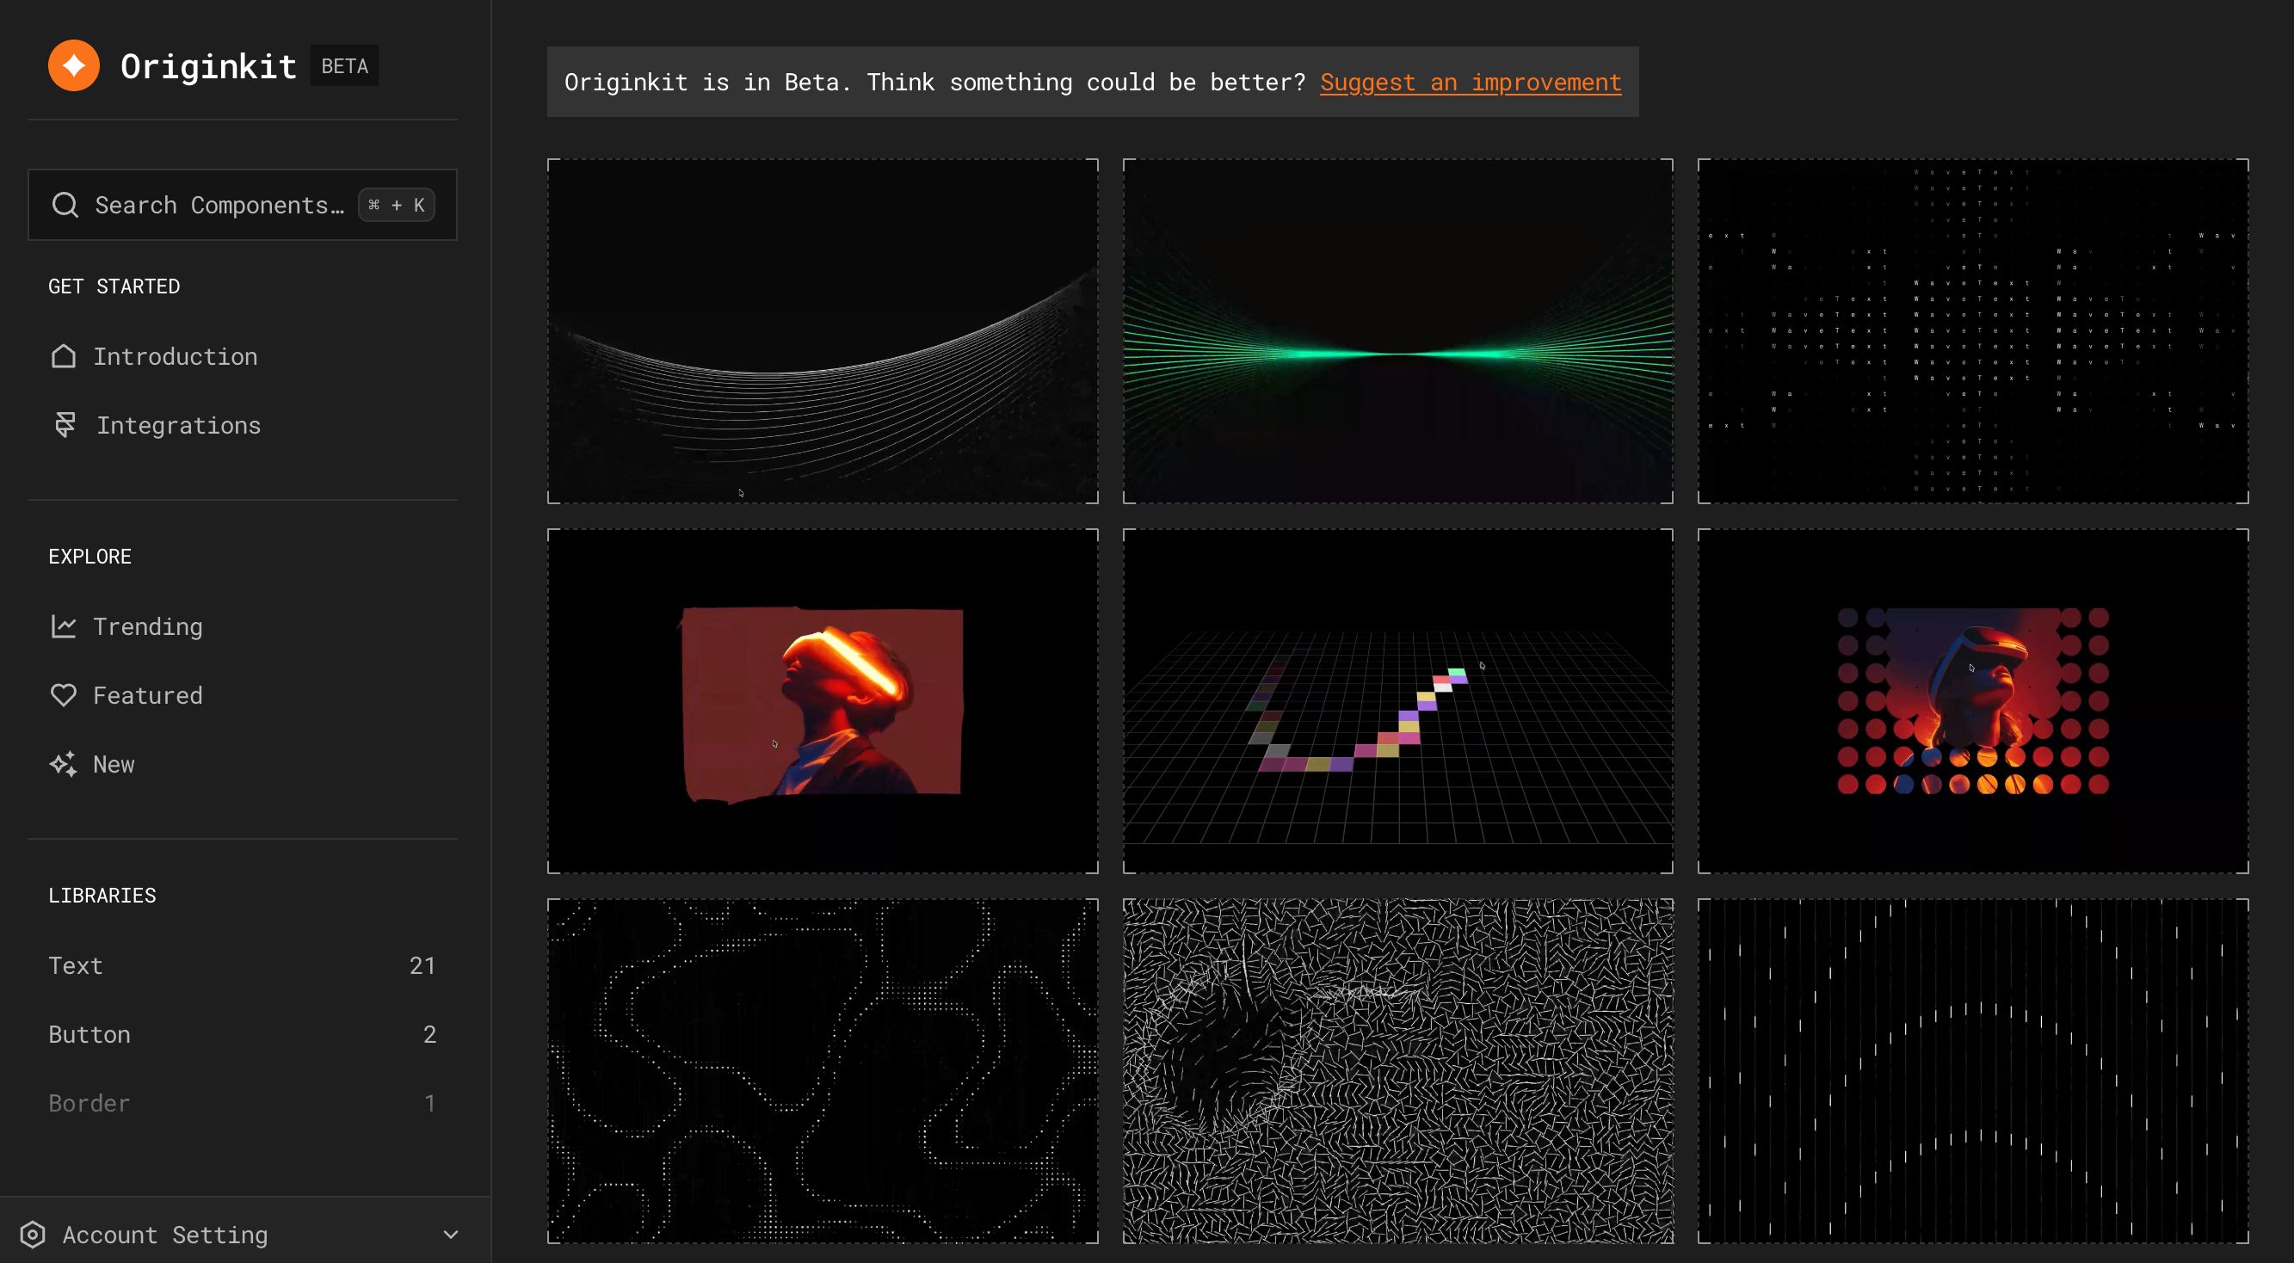The height and width of the screenshot is (1263, 2294).
Task: Open the halftone dots VR headset thumbnail
Action: coord(1973,701)
